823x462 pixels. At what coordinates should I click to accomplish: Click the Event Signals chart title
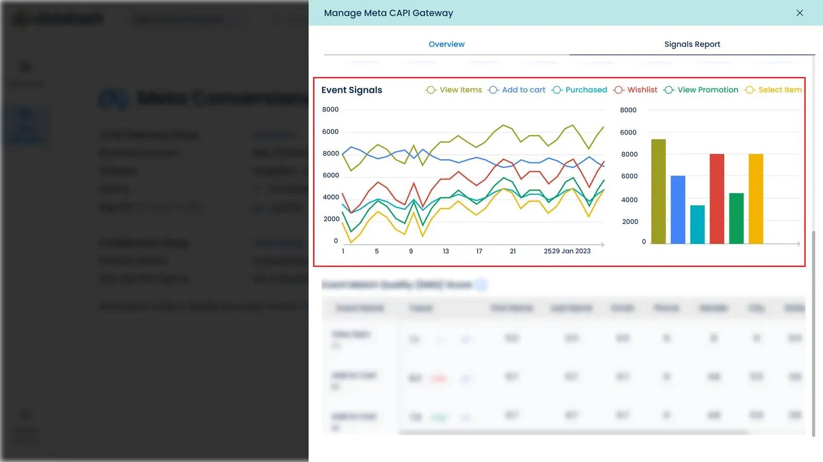[352, 90]
